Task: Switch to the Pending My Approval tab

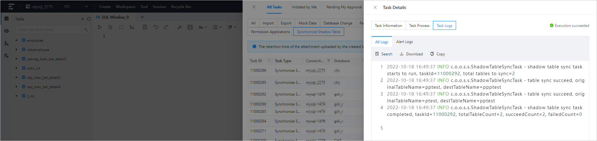Action: click(344, 7)
